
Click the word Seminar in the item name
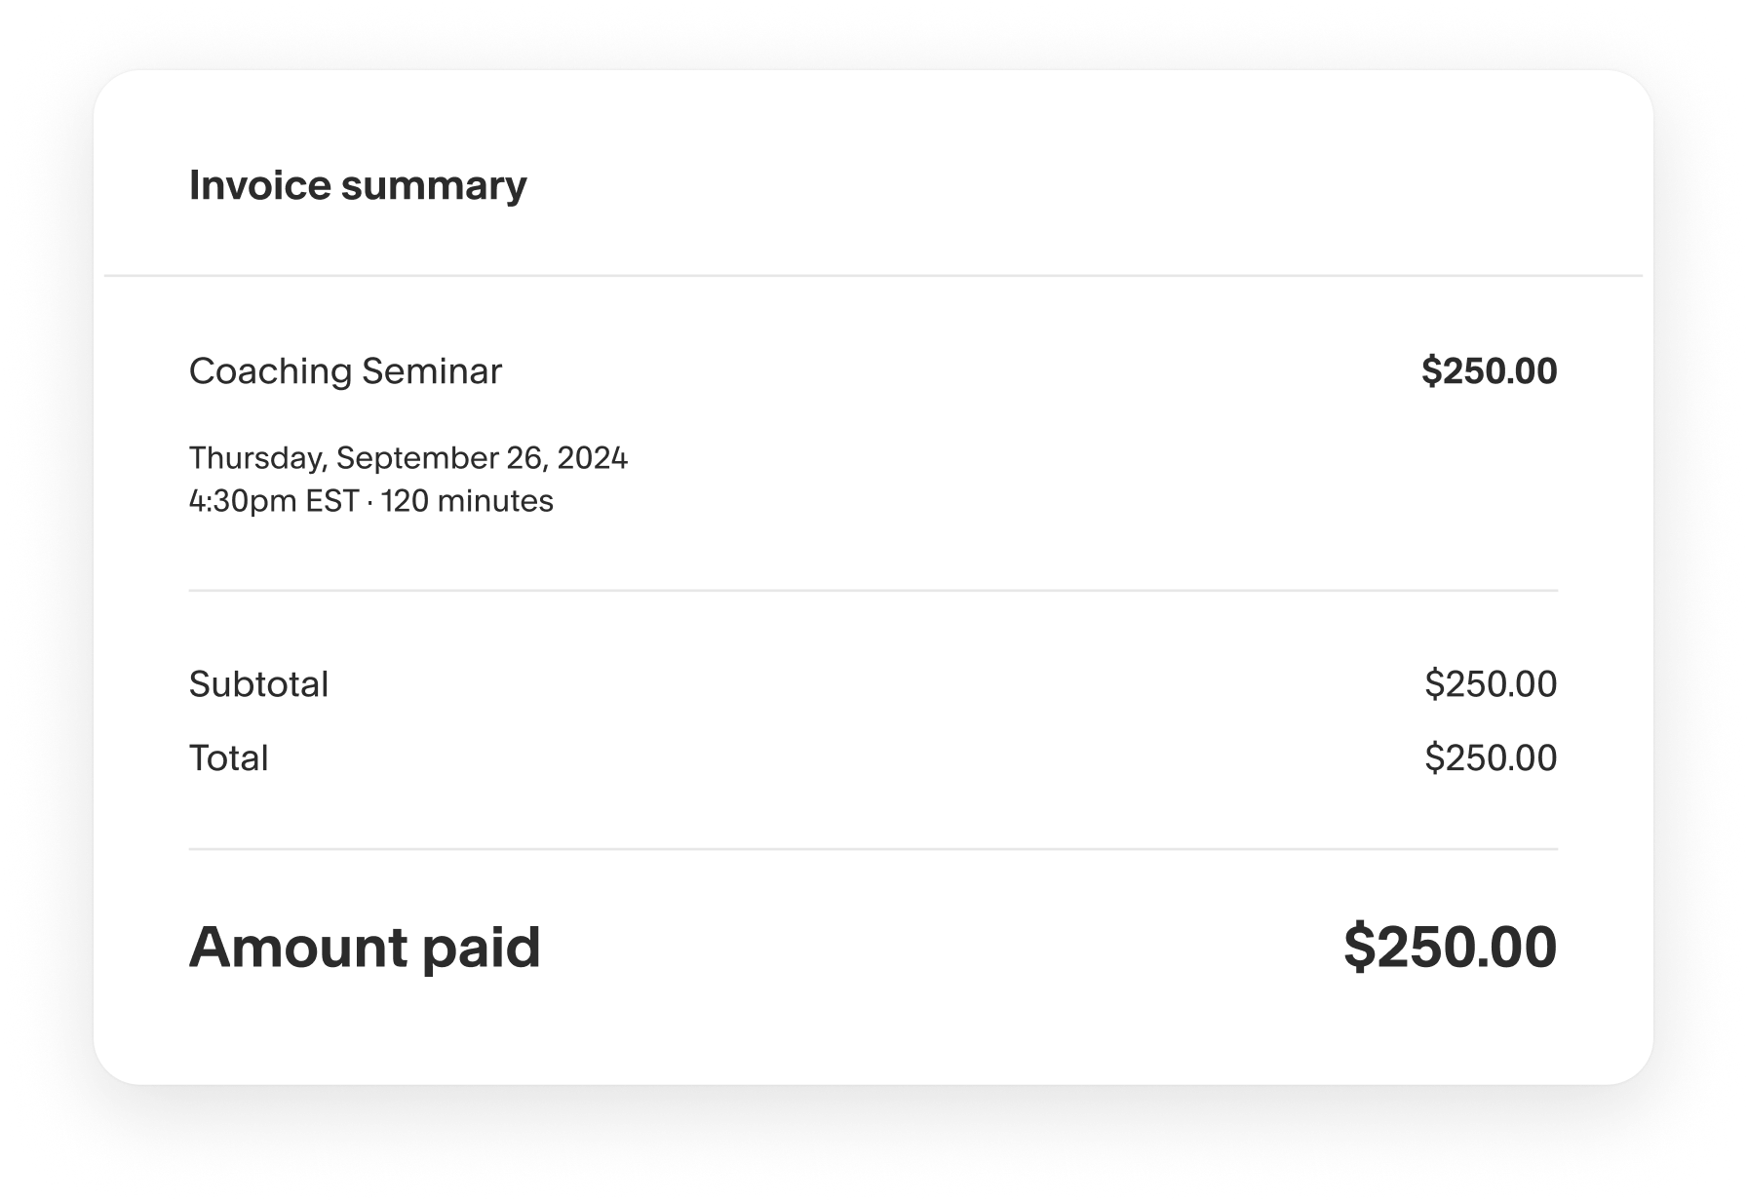432,371
